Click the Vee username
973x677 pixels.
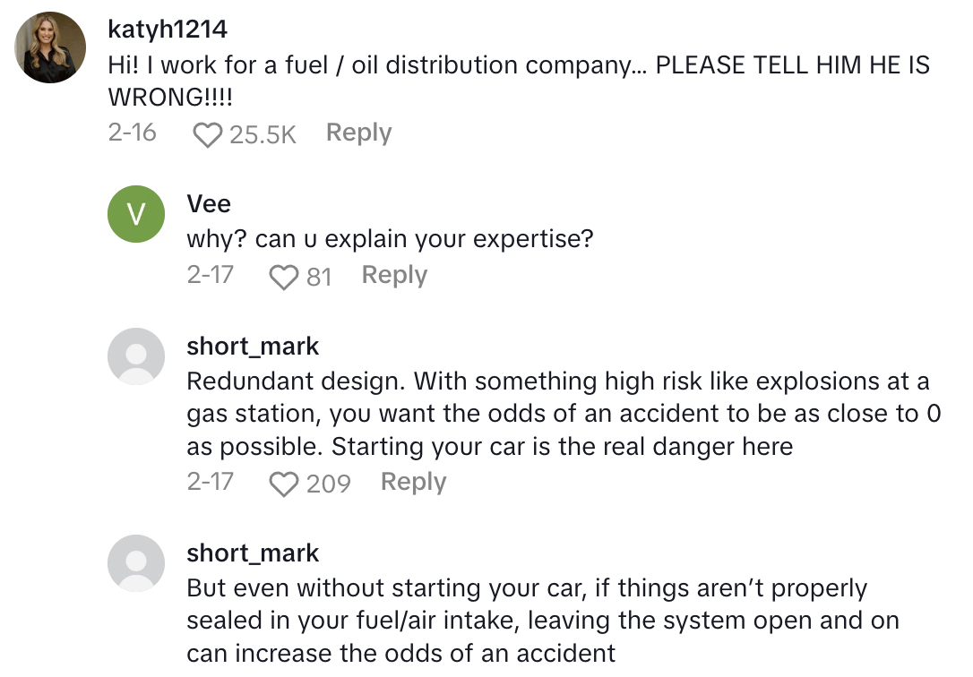pos(208,204)
